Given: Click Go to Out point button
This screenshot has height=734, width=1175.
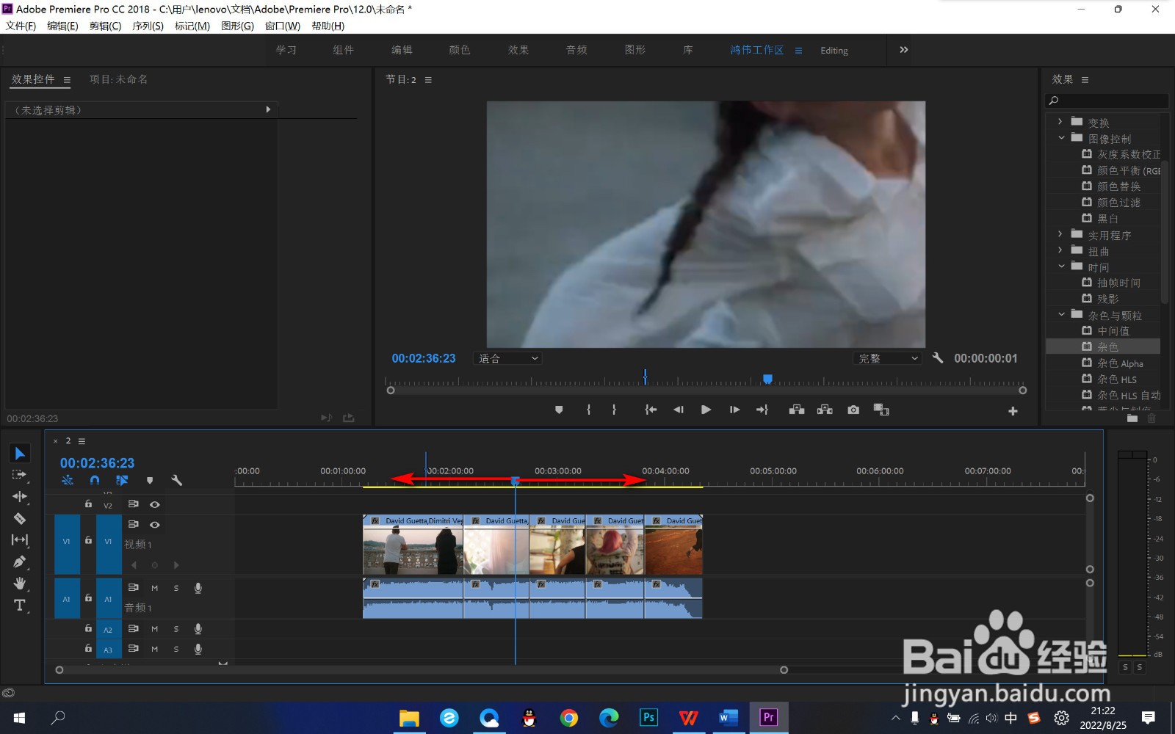Looking at the screenshot, I should point(762,410).
